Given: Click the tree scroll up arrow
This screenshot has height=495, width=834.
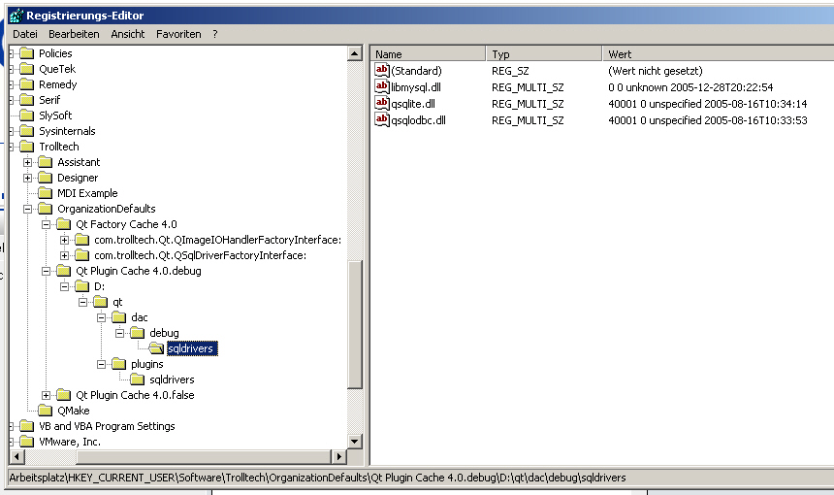Looking at the screenshot, I should point(355,53).
